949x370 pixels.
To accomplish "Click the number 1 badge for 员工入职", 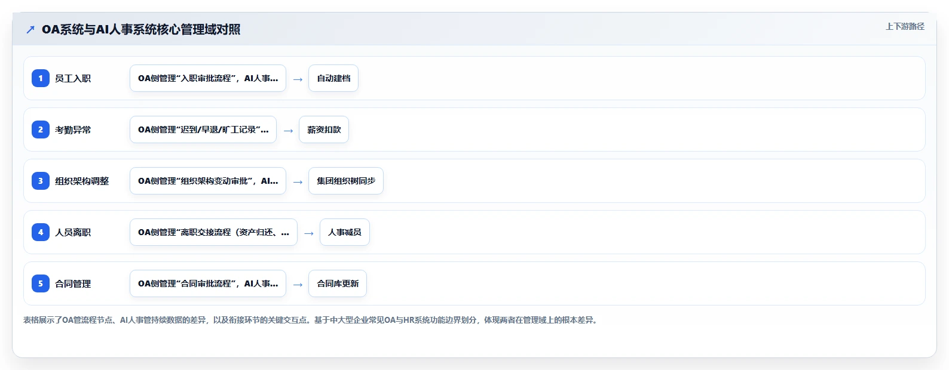I will point(41,78).
